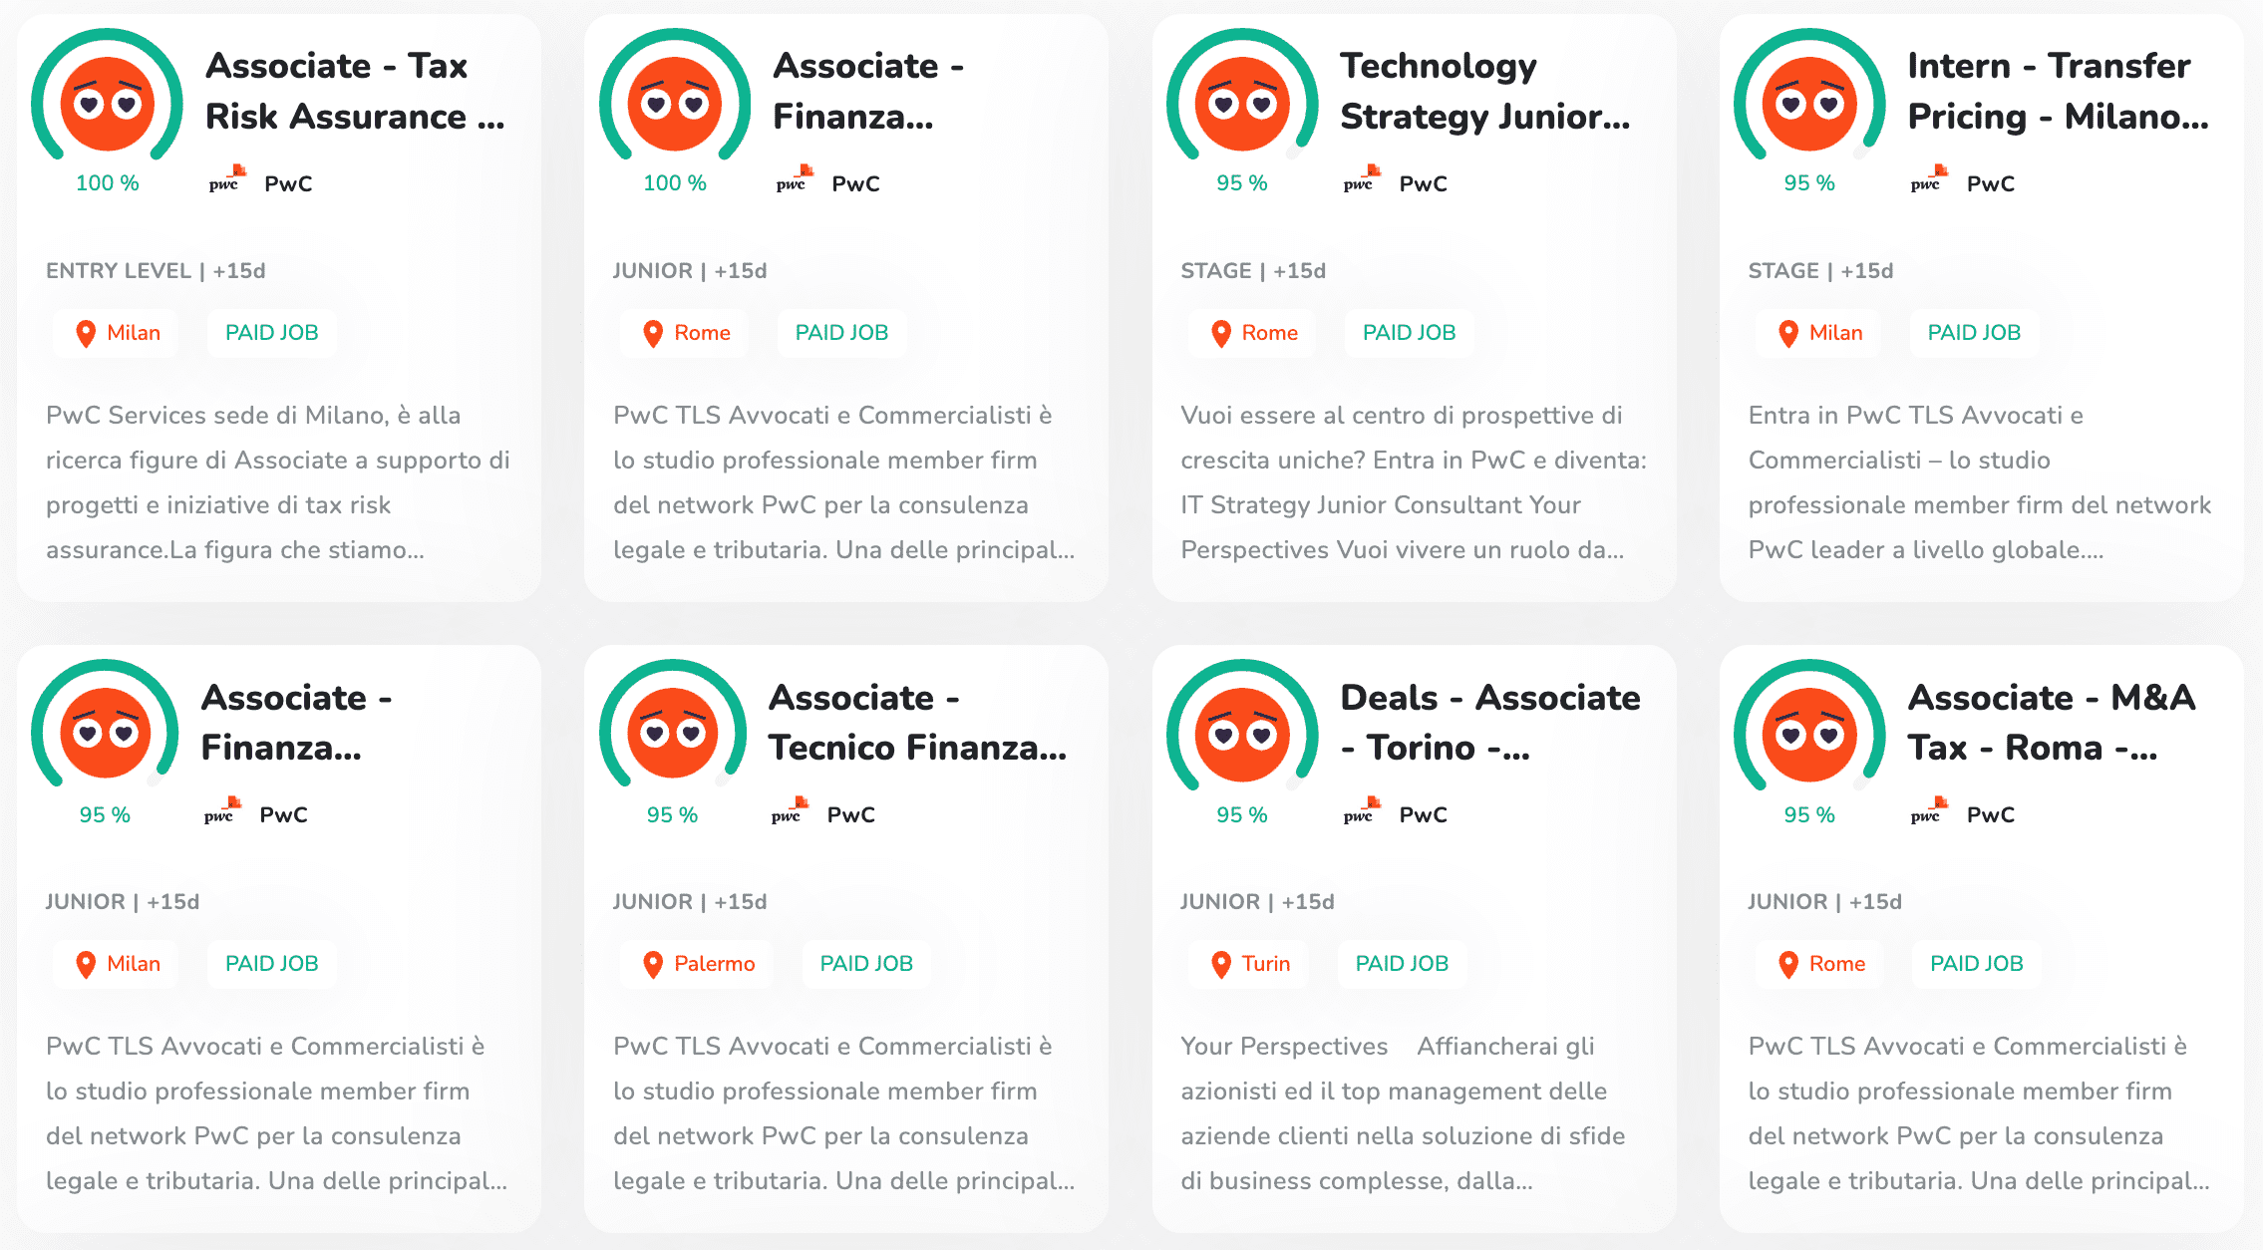Image resolution: width=2263 pixels, height=1250 pixels.
Task: Open the Associate - M&A Tax - Roma listing
Action: 2051,722
